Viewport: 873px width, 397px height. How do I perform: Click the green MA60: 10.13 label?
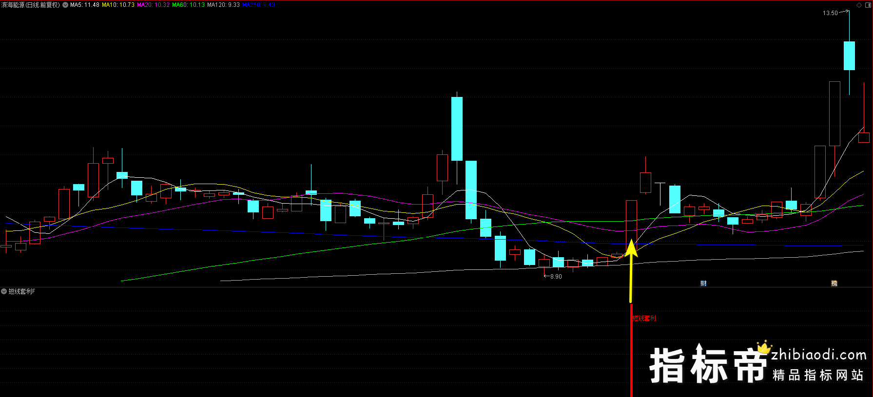[189, 5]
